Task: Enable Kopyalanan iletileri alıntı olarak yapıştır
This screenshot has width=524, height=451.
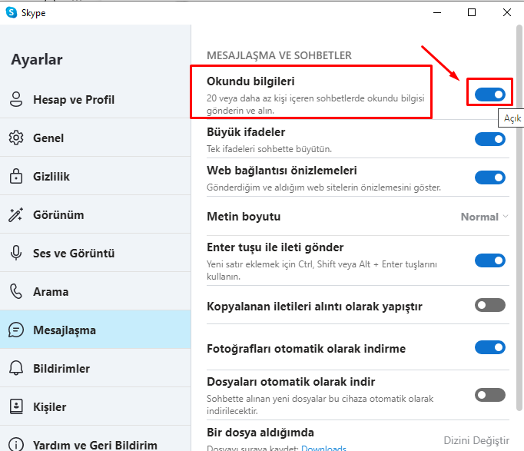Action: click(x=490, y=305)
